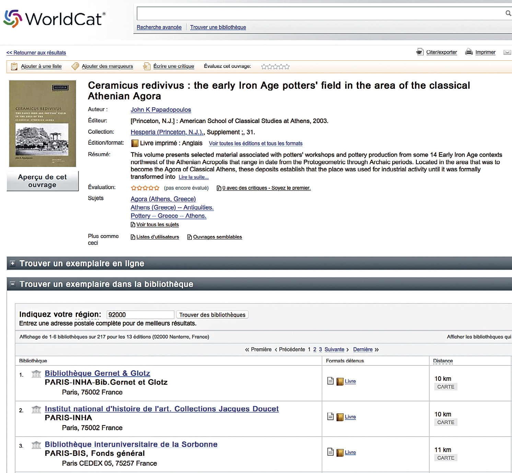Click Lire la suite link
This screenshot has width=512, height=473.
[x=194, y=177]
